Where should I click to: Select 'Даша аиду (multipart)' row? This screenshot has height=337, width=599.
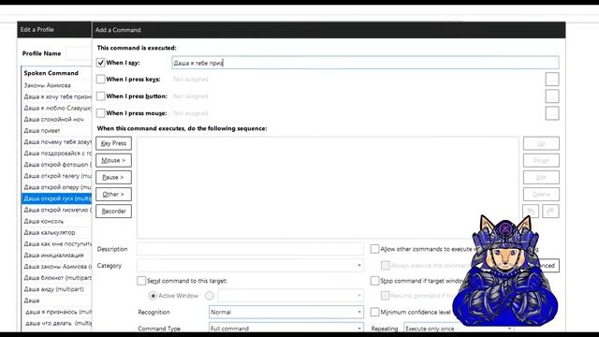(56, 289)
